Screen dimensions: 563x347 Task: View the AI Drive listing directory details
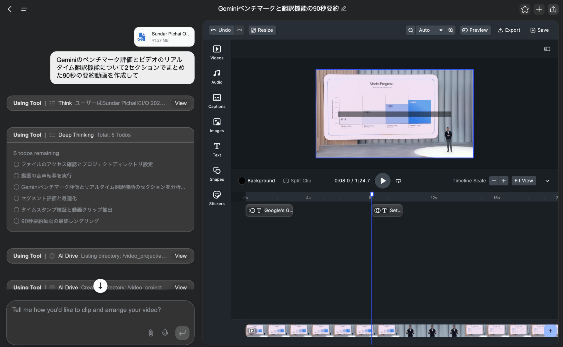[181, 256]
